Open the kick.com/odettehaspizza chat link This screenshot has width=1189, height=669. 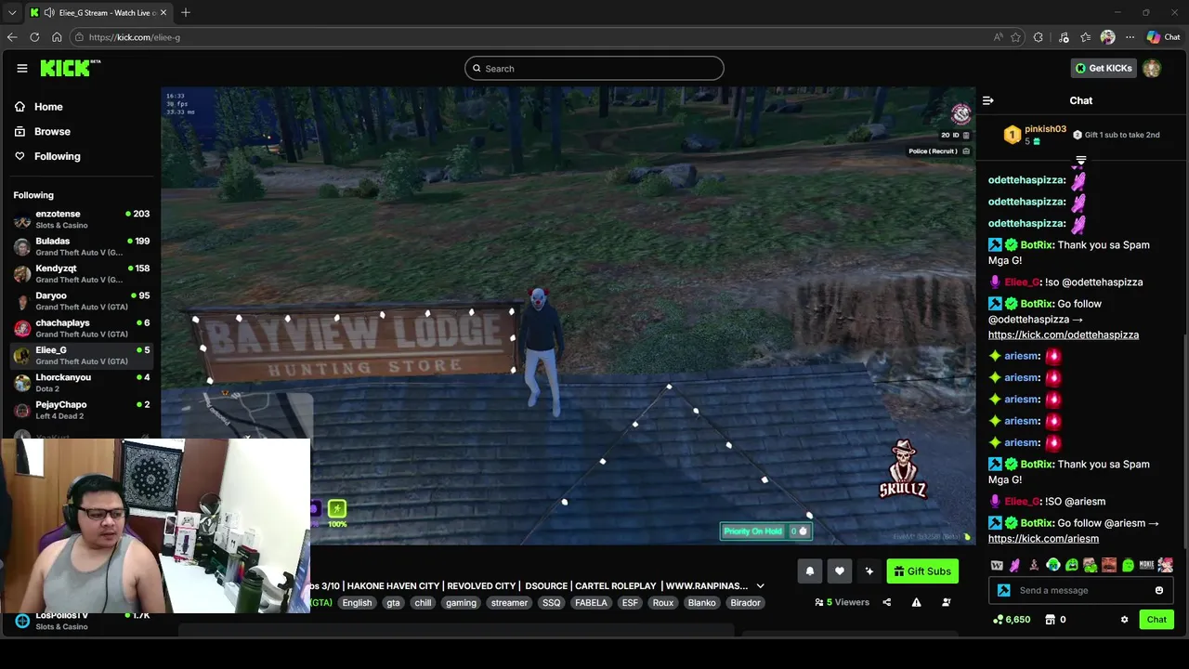[1064, 334]
